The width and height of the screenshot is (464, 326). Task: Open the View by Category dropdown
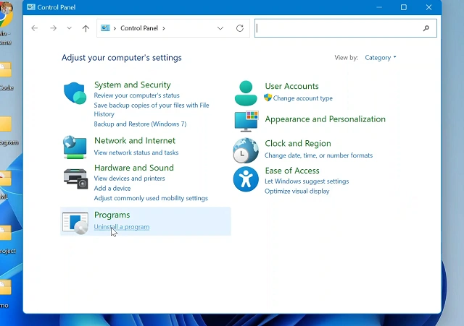pyautogui.click(x=380, y=58)
